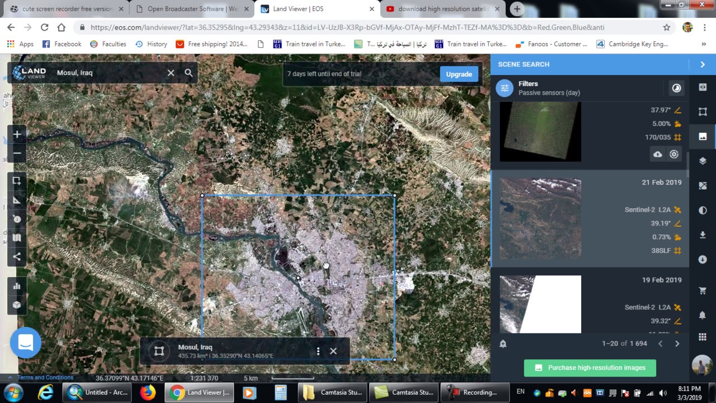The width and height of the screenshot is (716, 403).
Task: Open the band combinations layers icon
Action: [703, 161]
